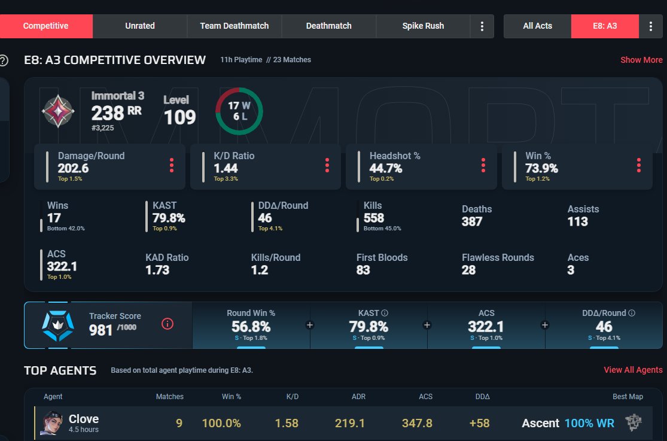
Task: Click the ACS 322.1 Tracker Score tile
Action: [x=486, y=326]
